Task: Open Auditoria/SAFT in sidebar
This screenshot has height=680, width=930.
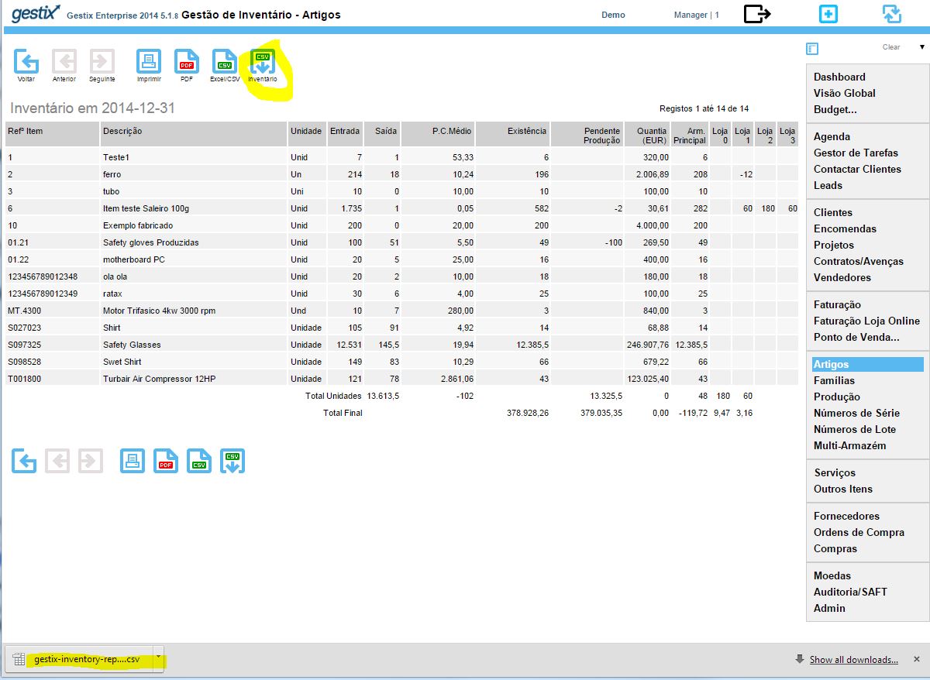Action: coord(850,592)
